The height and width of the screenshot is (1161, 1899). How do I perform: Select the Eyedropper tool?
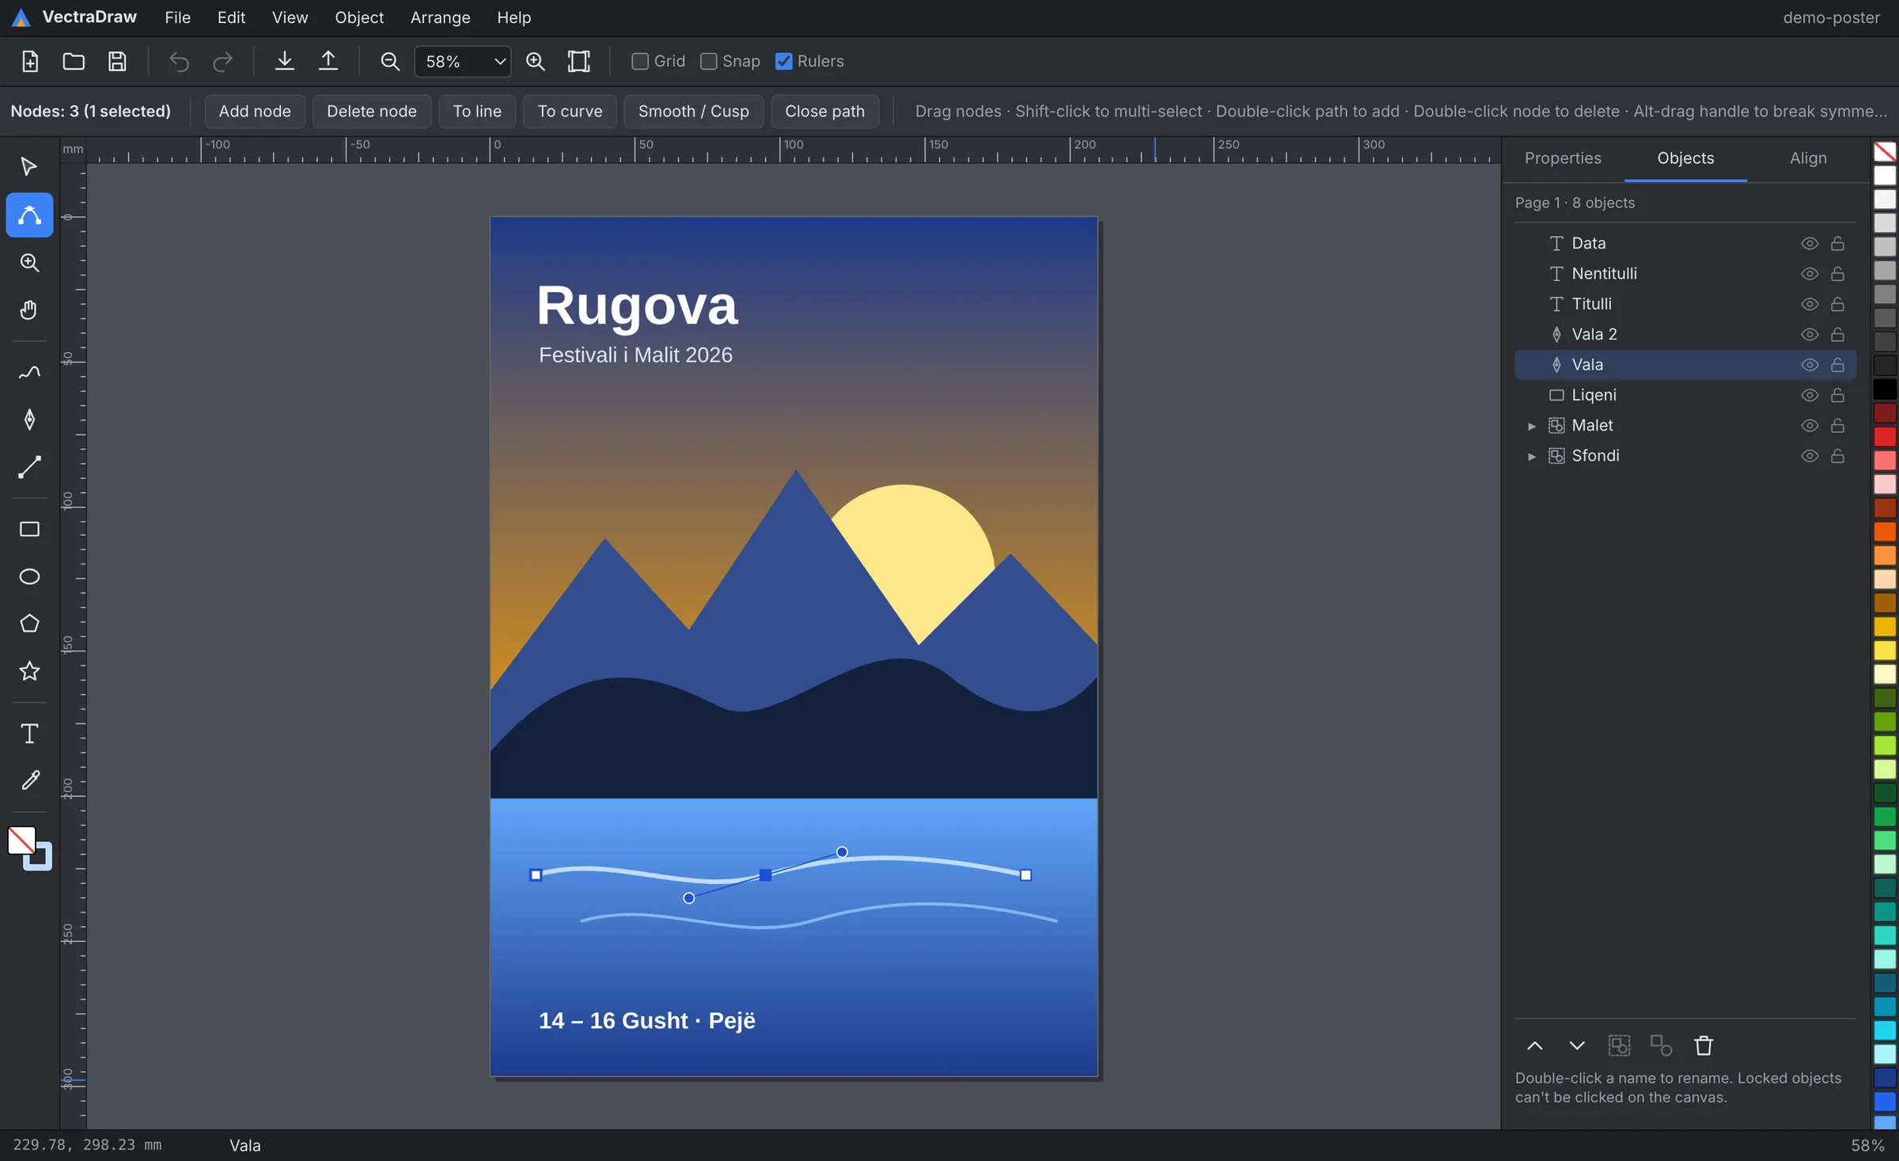point(29,781)
